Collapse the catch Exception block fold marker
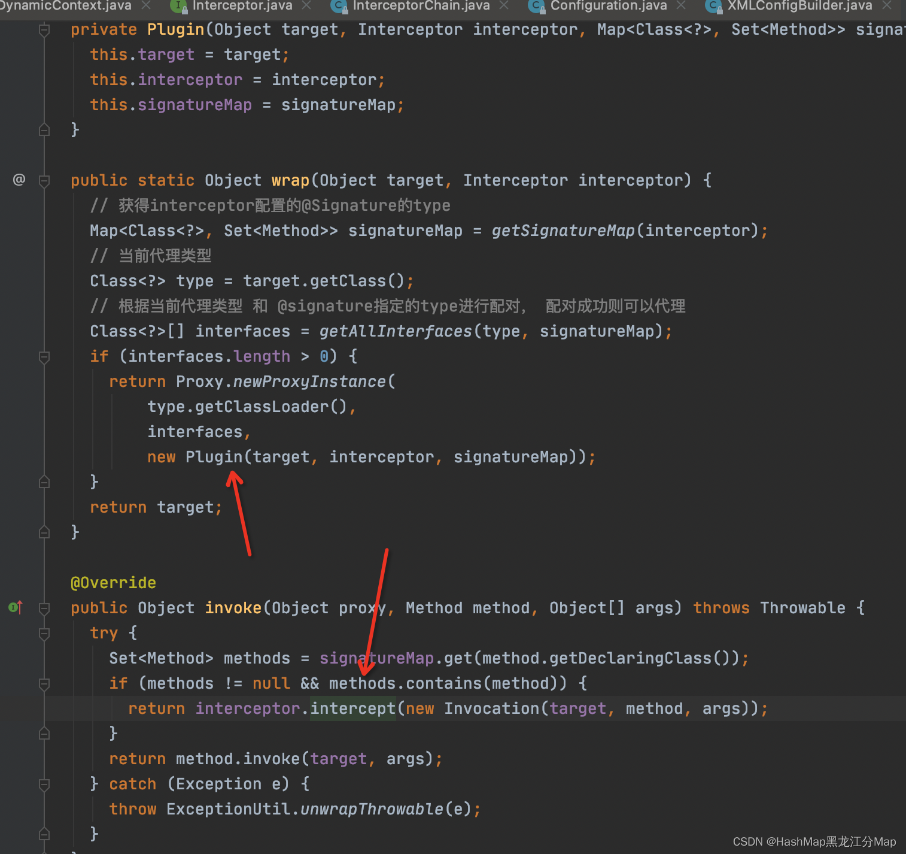 pyautogui.click(x=44, y=784)
